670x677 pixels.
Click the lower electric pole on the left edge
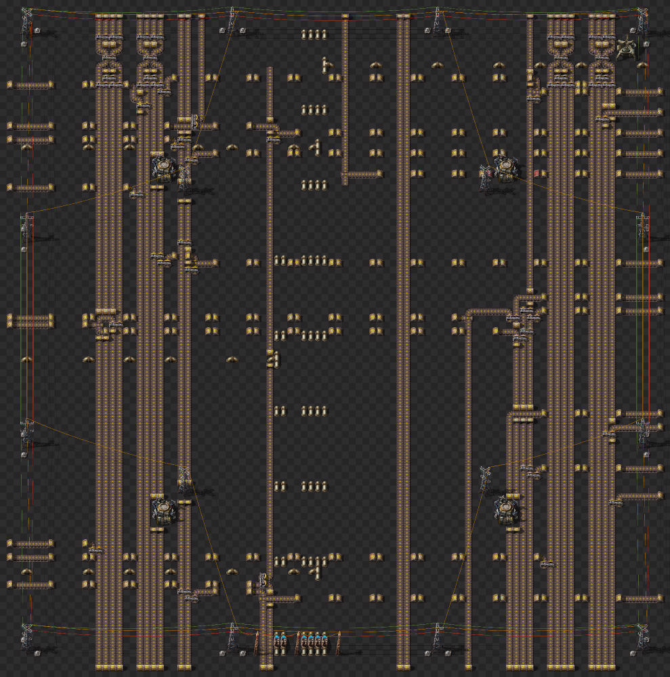click(27, 431)
